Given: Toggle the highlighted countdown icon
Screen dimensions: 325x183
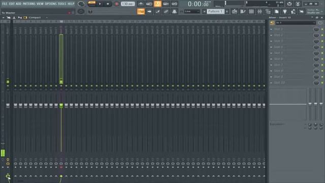Looking at the screenshot, I should point(157,4).
